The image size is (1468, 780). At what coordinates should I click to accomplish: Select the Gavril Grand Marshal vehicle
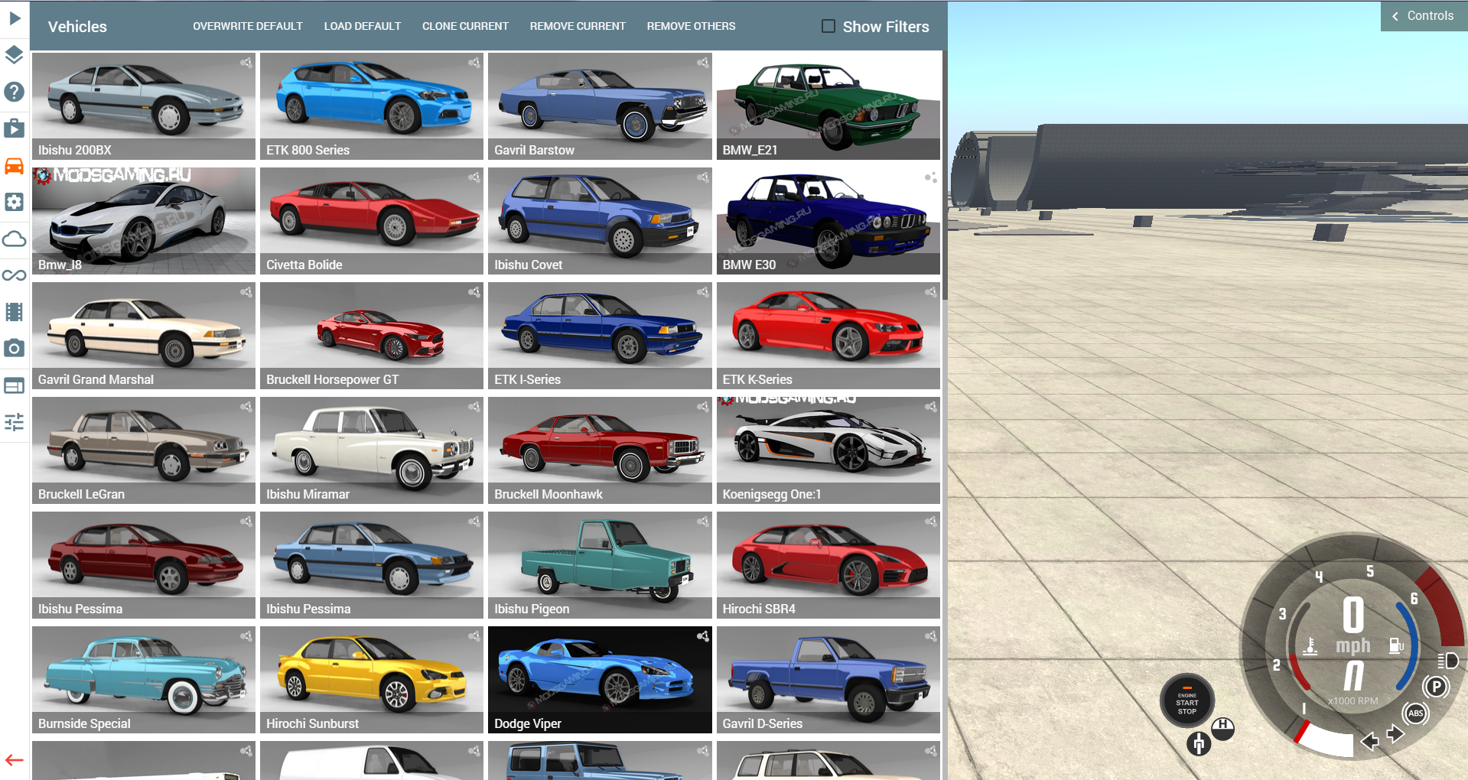[144, 336]
